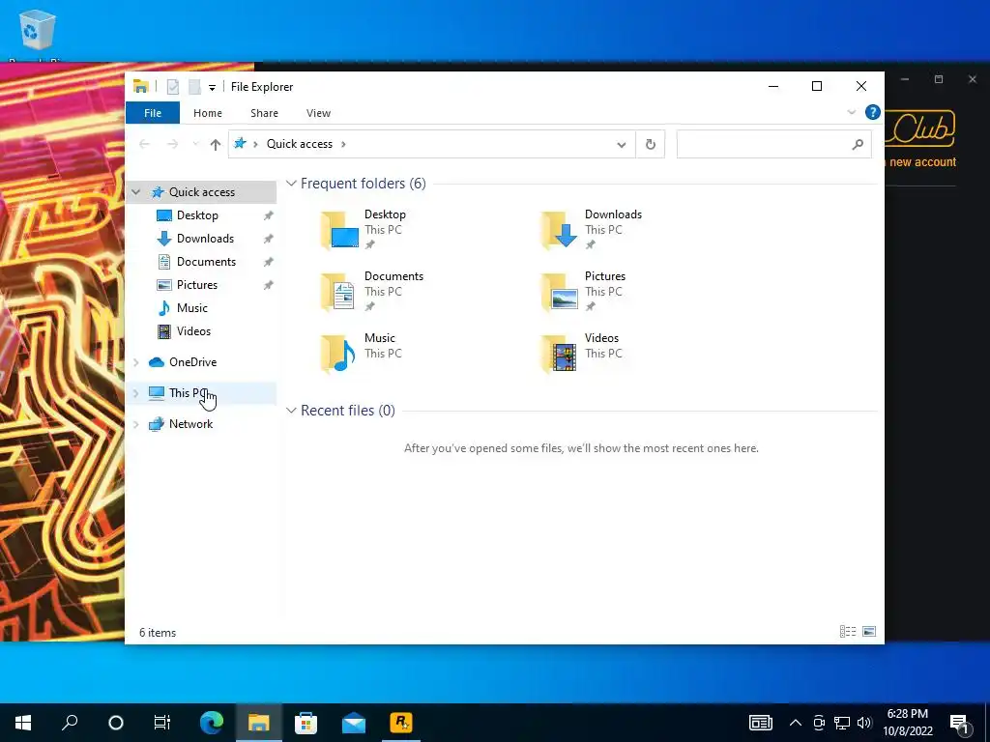Image resolution: width=990 pixels, height=742 pixels.
Task: Collapse the Recent files group
Action: tap(291, 411)
